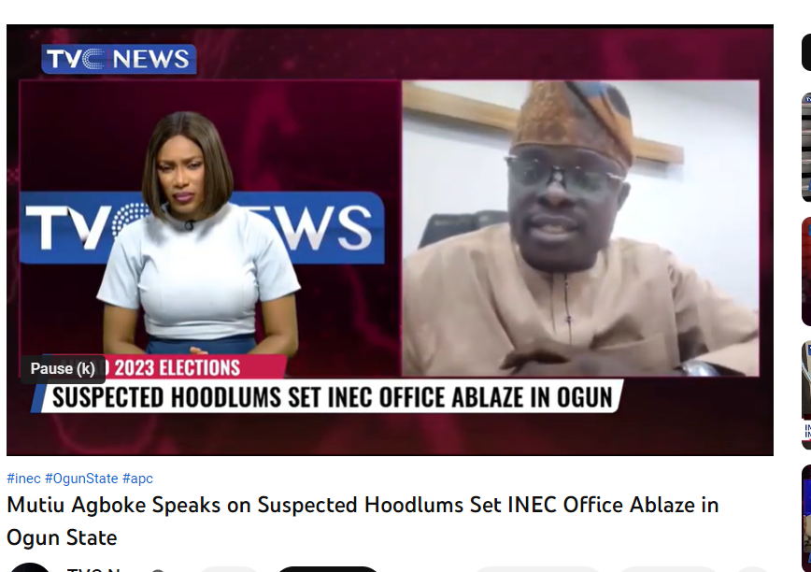Viewport: 811px width, 572px height.
Task: Open the round more-actions button
Action: (752, 569)
